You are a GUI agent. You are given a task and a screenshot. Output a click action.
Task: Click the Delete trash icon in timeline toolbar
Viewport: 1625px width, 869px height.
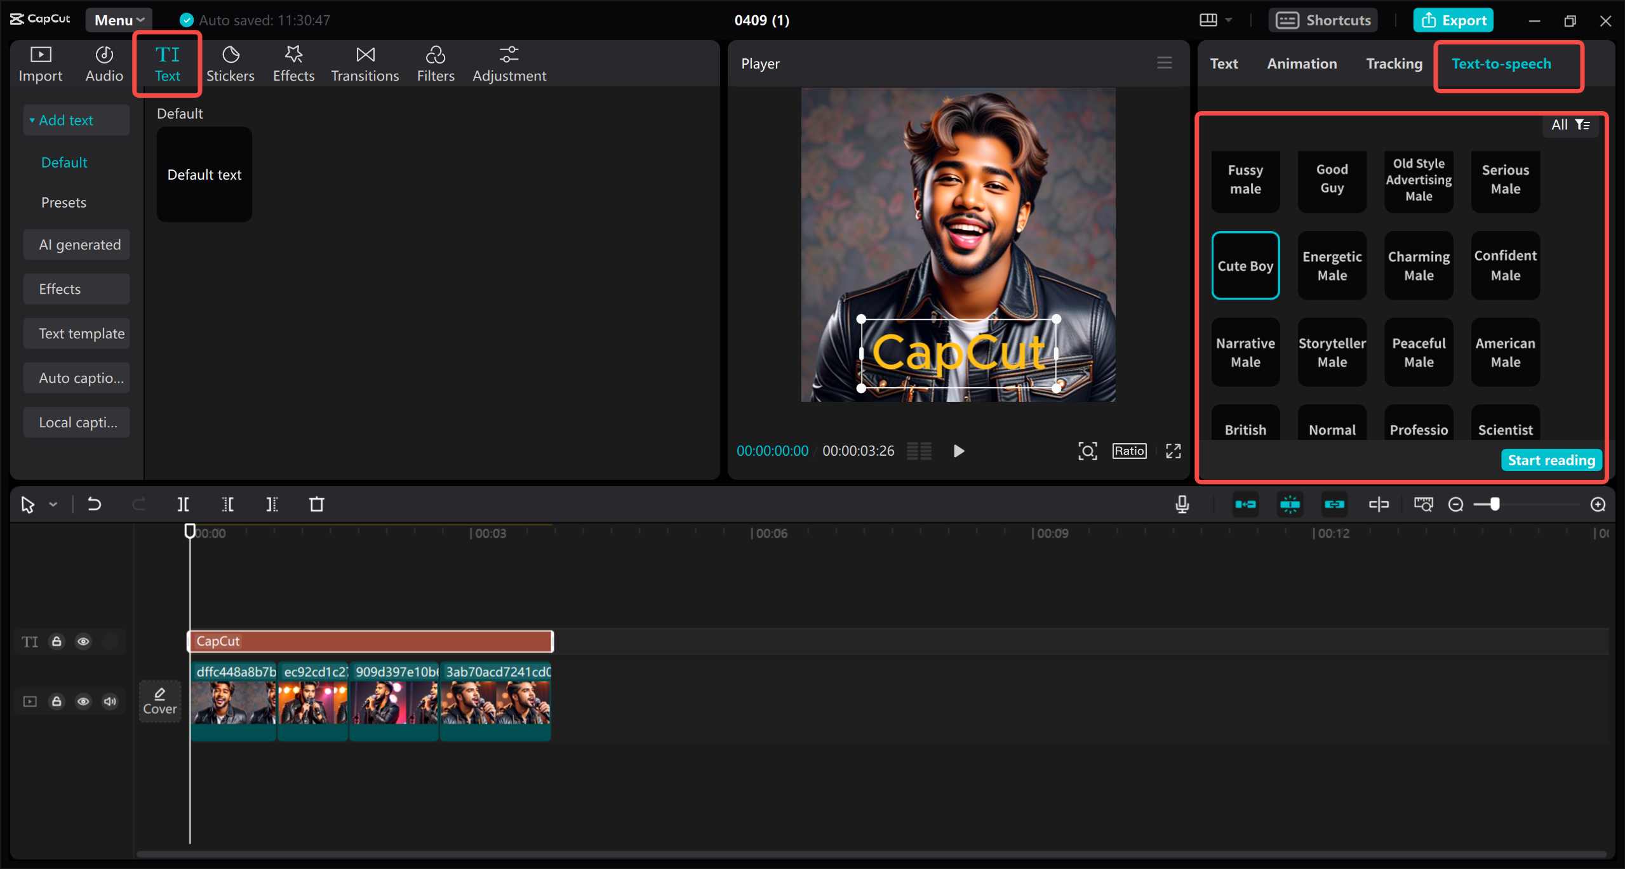[x=316, y=505]
